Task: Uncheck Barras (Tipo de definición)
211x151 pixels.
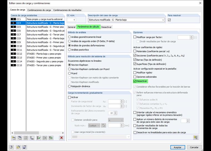Action: 135,60
